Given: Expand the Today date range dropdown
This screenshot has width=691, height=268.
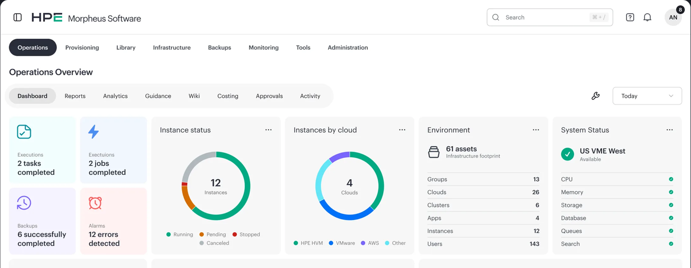Looking at the screenshot, I should click(647, 96).
